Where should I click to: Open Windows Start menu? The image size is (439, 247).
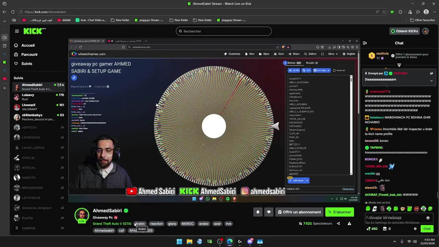(179, 242)
